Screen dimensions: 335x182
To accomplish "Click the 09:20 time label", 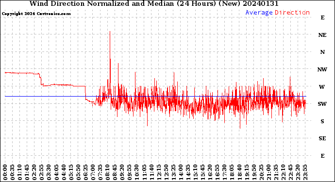I will tap(122, 172).
